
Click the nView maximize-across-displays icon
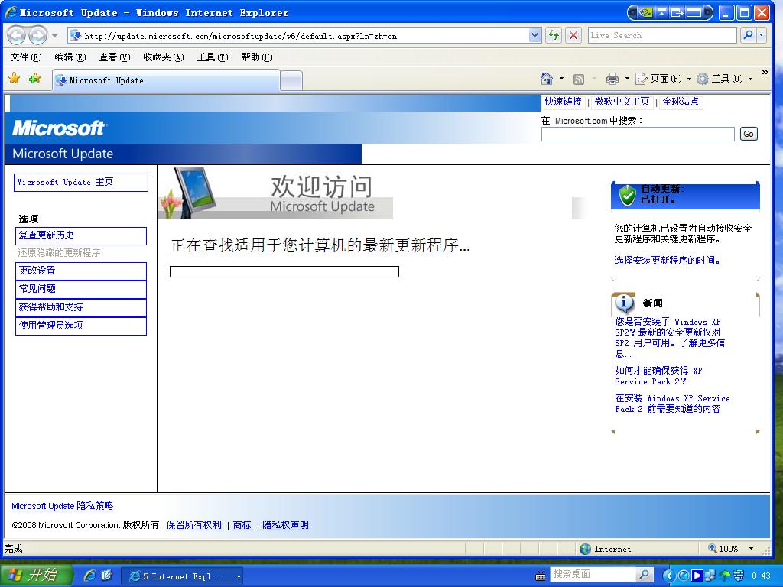click(694, 13)
